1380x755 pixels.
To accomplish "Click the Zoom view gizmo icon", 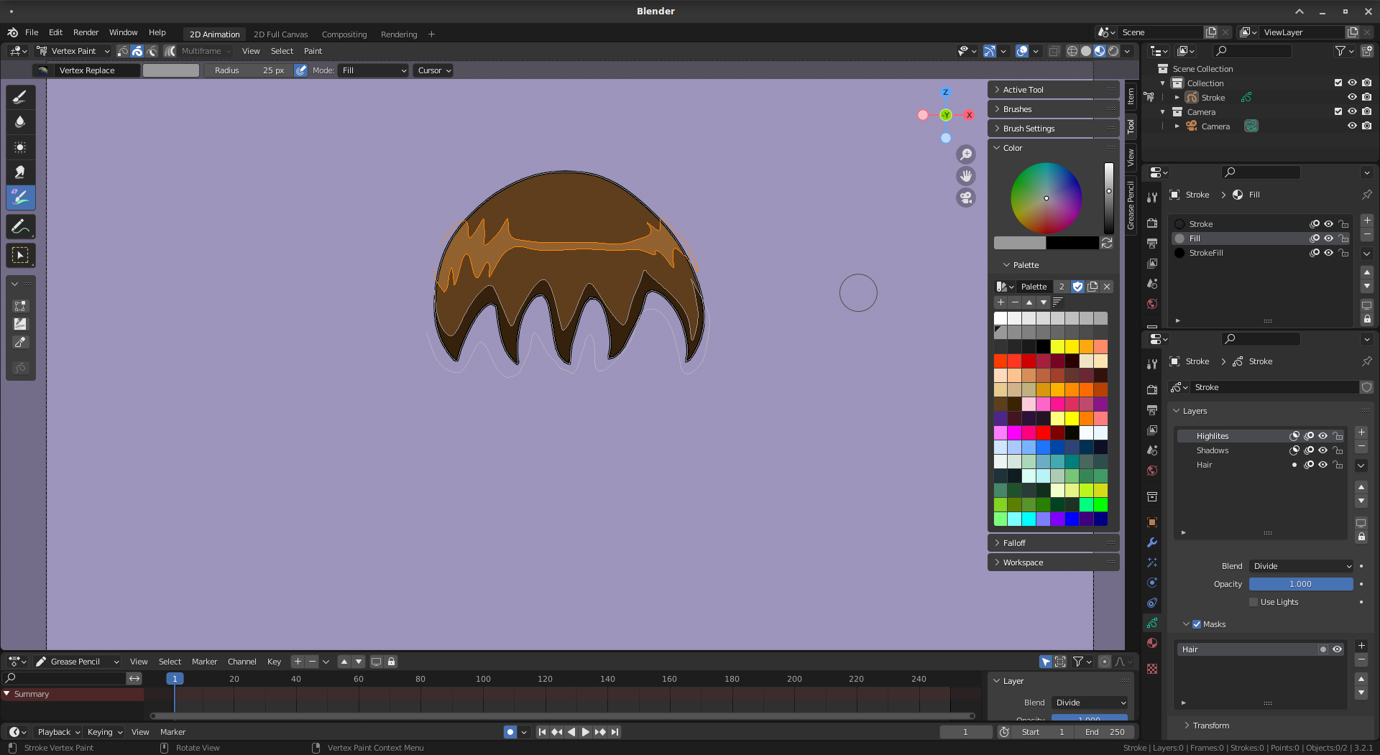I will pyautogui.click(x=966, y=154).
